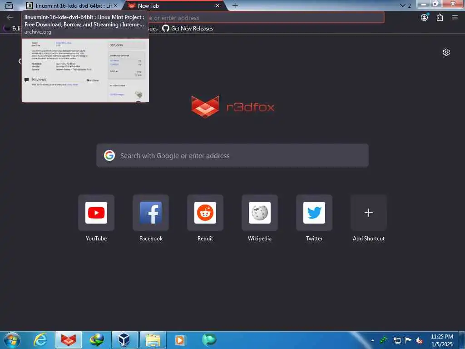The width and height of the screenshot is (465, 349).
Task: Focus the top address bar
Action: pos(266,18)
